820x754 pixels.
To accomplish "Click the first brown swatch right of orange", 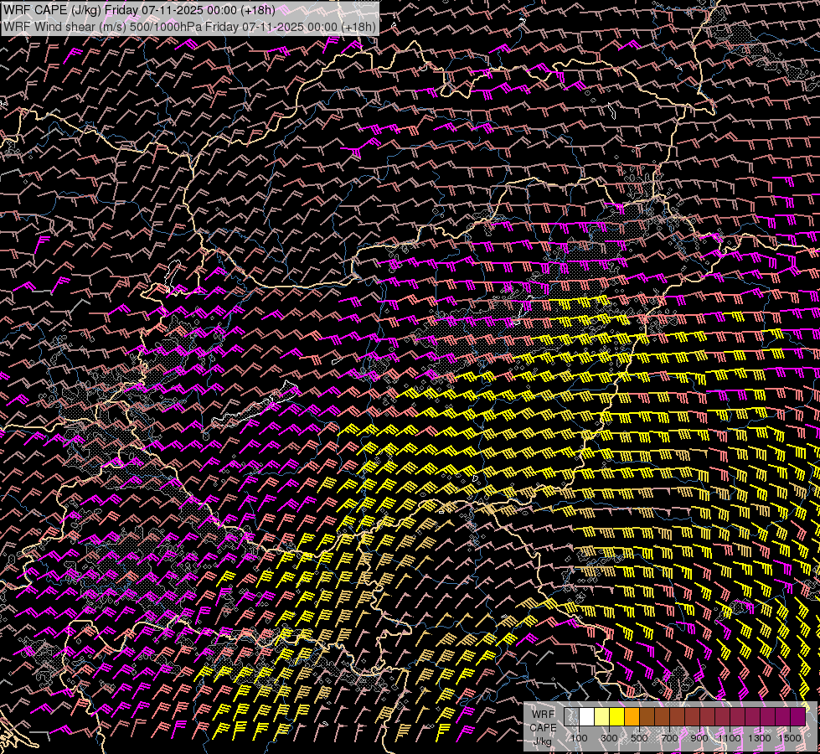I will [647, 717].
